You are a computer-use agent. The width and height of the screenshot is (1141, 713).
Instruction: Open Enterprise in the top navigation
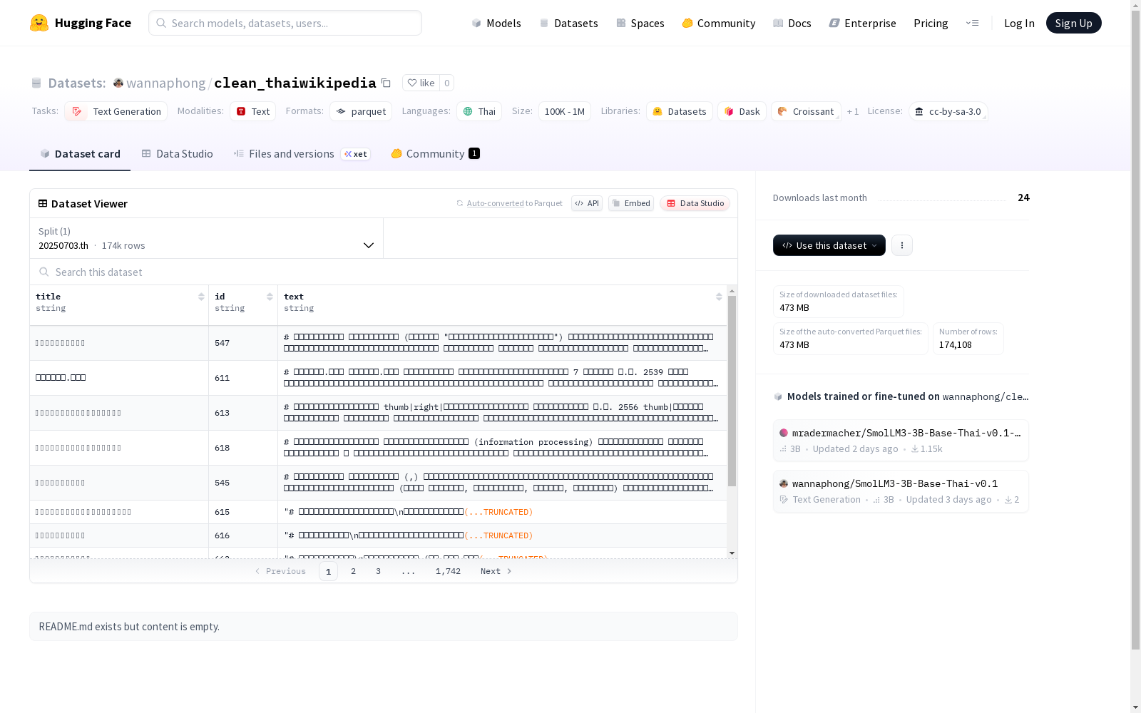coord(863,23)
